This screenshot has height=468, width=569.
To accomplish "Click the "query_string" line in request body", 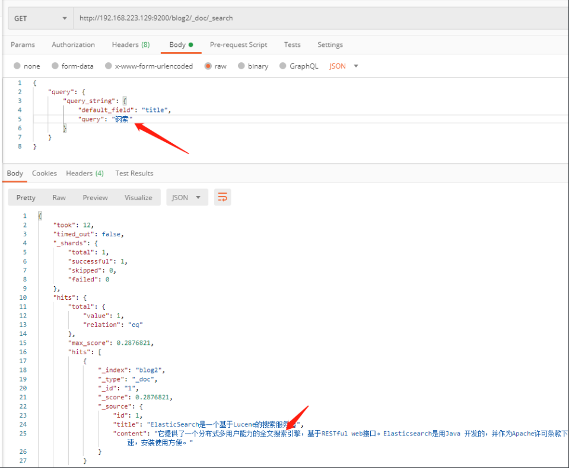I will (x=95, y=101).
